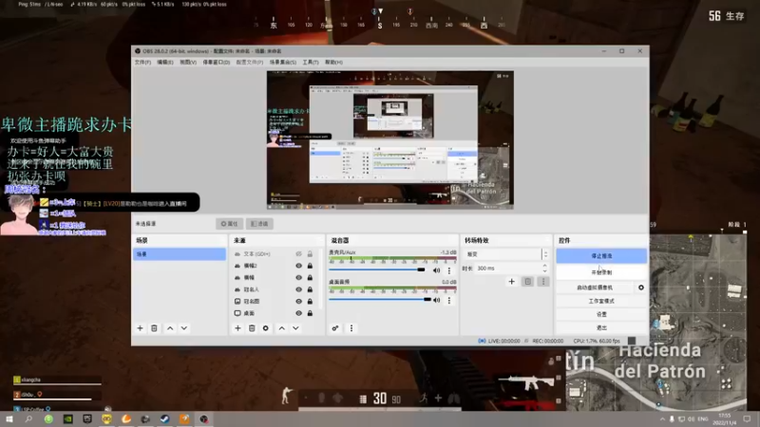The height and width of the screenshot is (427, 760).
Task: Click the 开始录制 start recording button
Action: (601, 272)
